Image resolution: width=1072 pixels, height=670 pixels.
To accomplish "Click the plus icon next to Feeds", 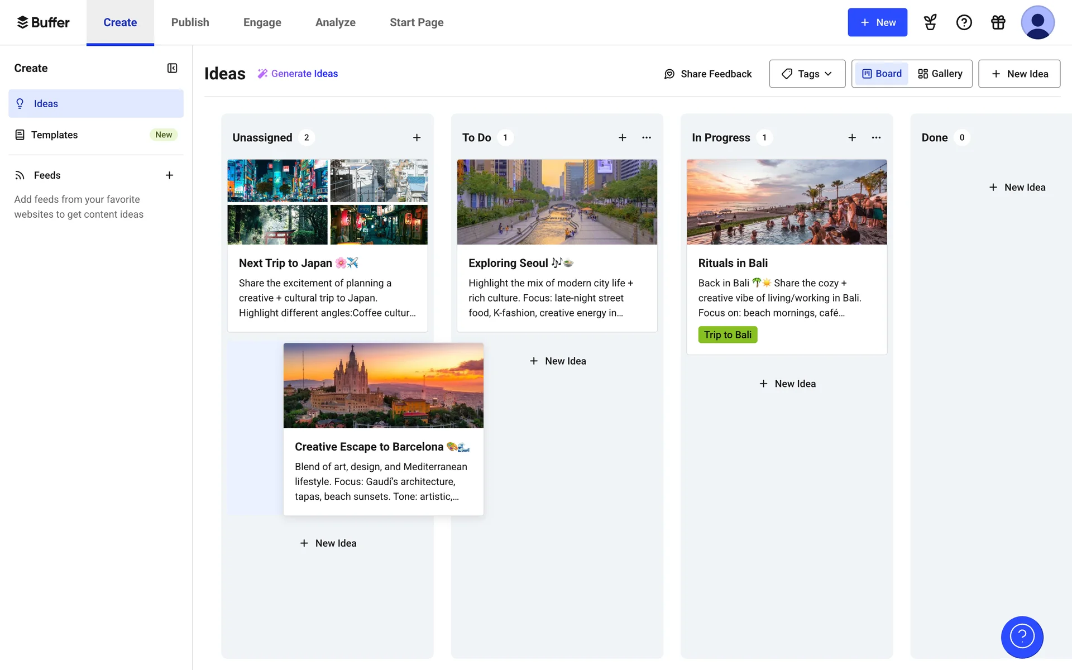I will pos(169,175).
